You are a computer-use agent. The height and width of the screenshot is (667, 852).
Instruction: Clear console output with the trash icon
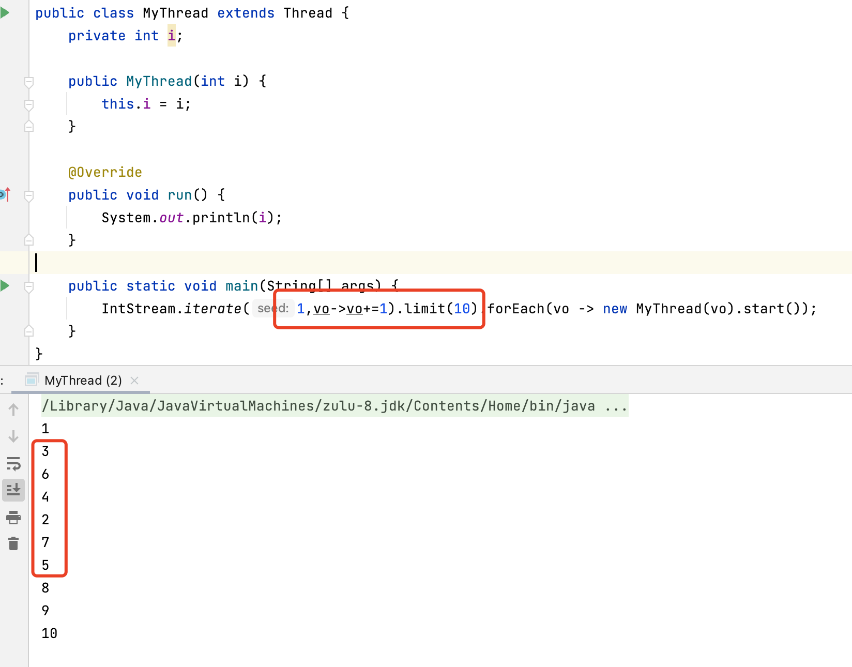(13, 543)
